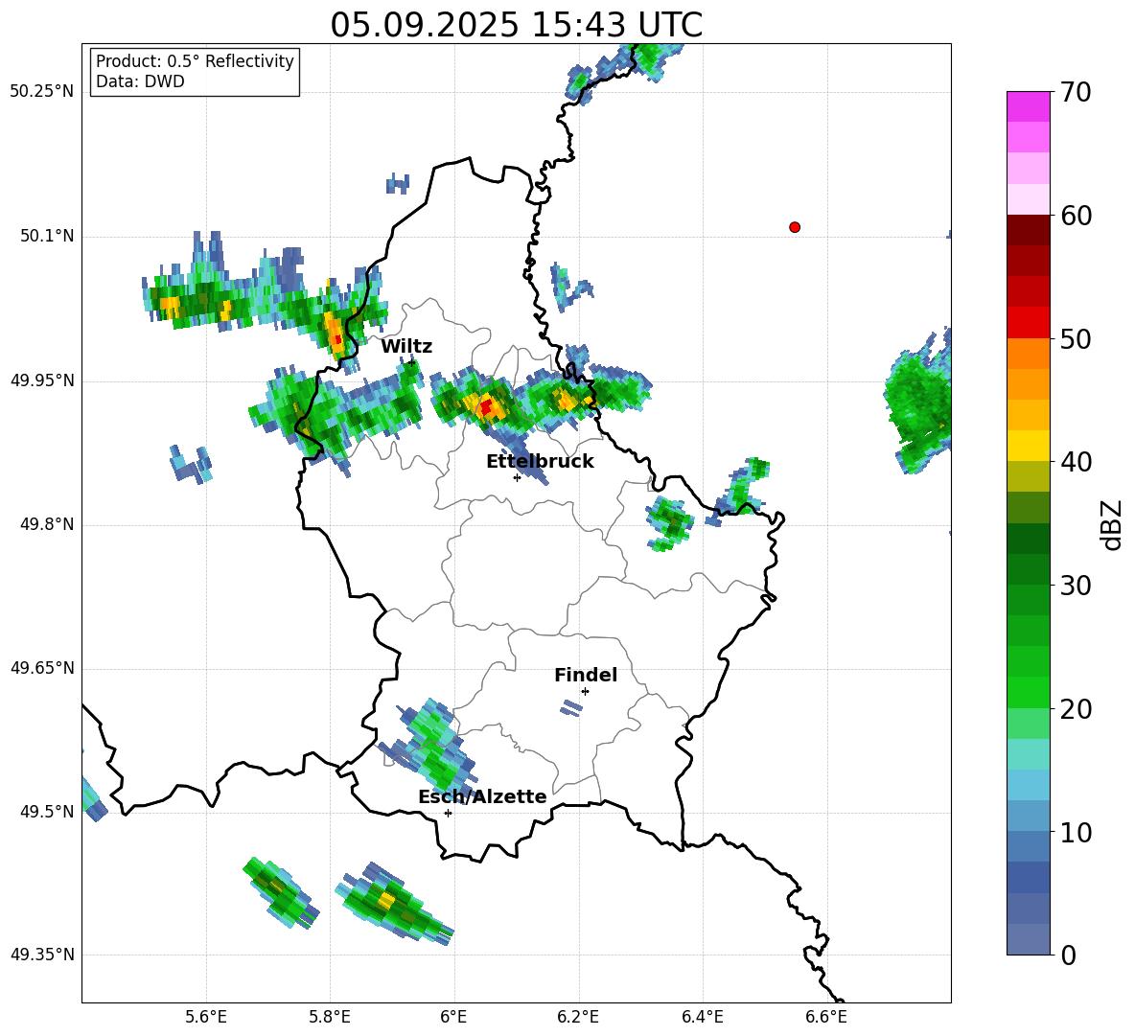Image resolution: width=1135 pixels, height=1036 pixels.
Task: Click the 49.8°N latitude tick label
Action: (x=42, y=524)
